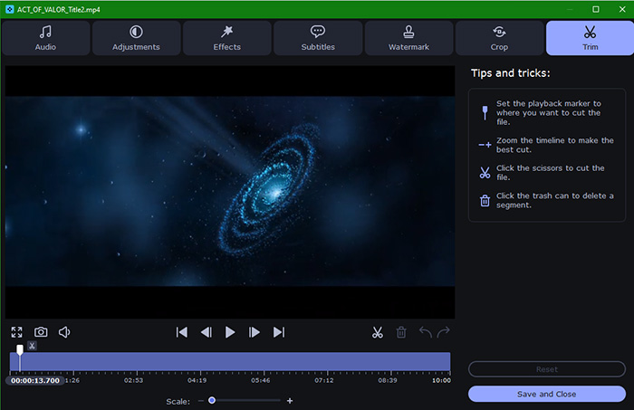Click the zoom timeline tip icon

485,145
